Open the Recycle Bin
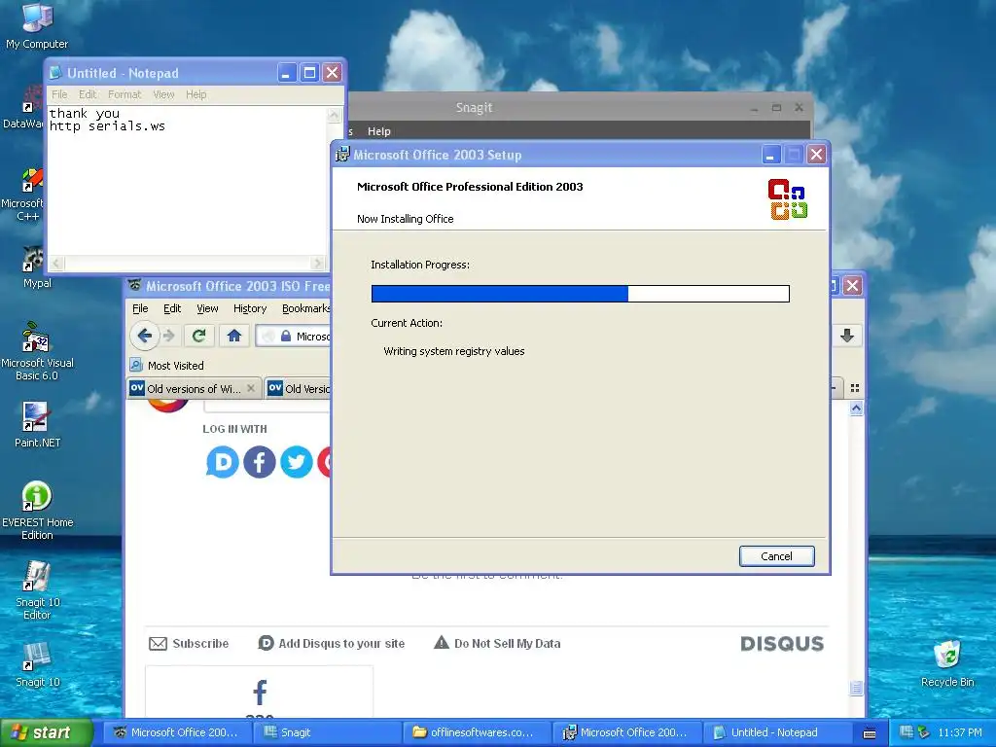 [x=947, y=663]
